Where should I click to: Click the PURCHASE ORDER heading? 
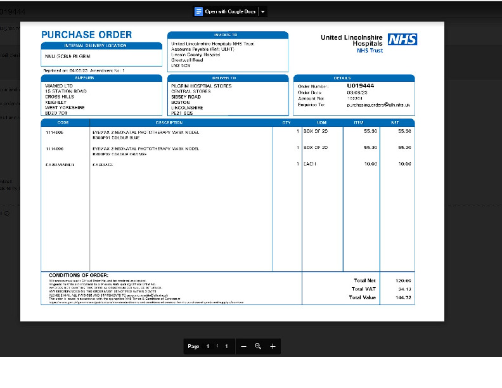tap(87, 35)
